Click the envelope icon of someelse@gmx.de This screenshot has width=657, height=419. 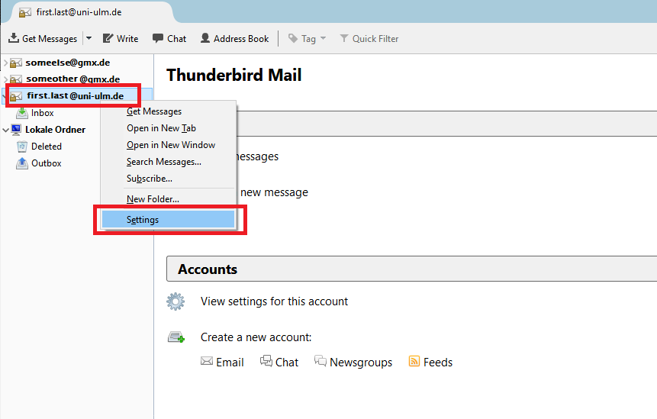click(x=16, y=63)
